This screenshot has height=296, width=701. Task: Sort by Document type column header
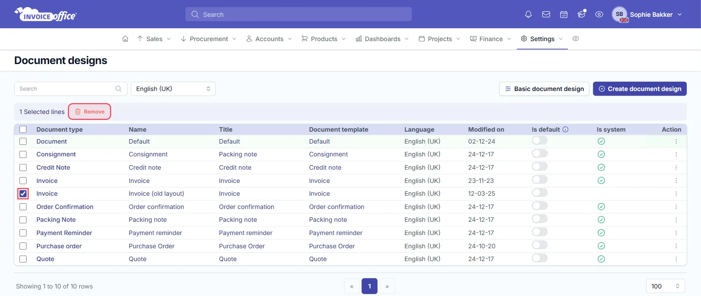(59, 129)
